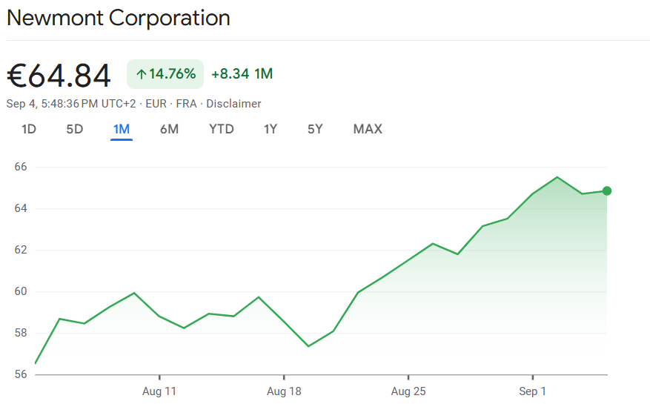Click the 56 price axis label
This screenshot has width=650, height=404.
pos(20,374)
